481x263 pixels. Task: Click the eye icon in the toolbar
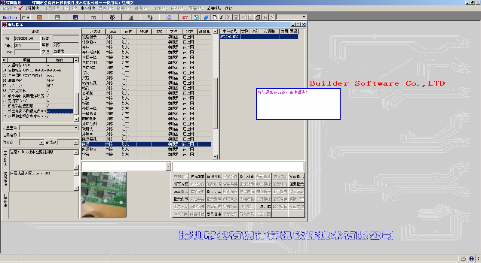[x=112, y=17]
